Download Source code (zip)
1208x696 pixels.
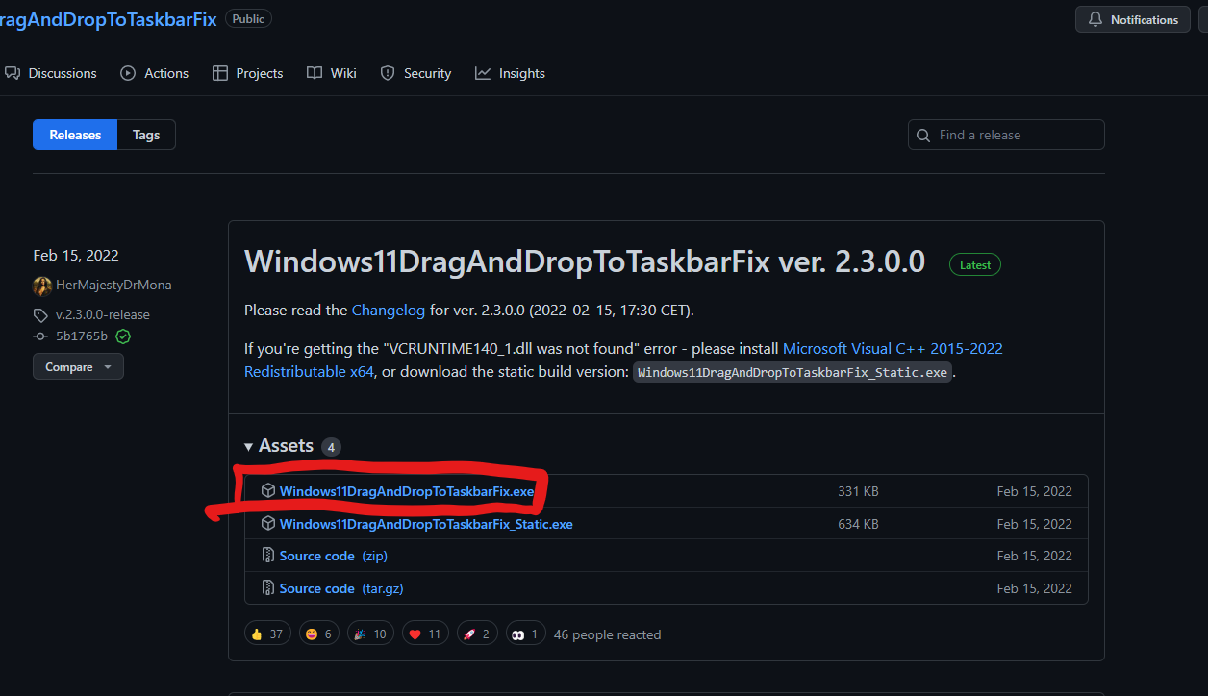click(334, 556)
